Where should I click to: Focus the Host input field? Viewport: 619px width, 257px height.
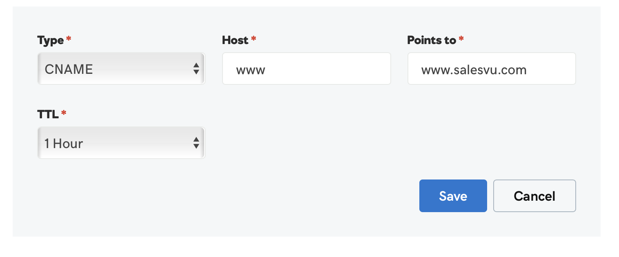306,69
